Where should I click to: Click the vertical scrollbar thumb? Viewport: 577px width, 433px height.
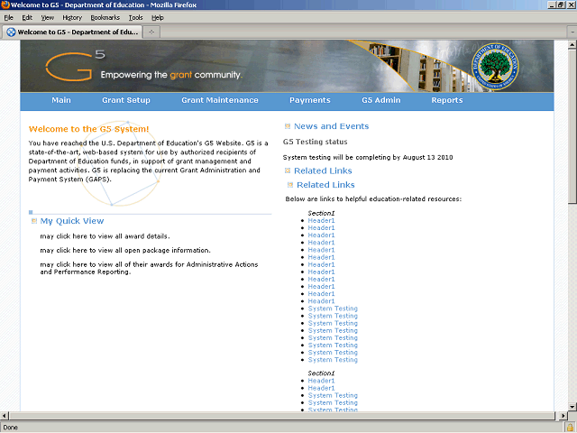point(572,126)
